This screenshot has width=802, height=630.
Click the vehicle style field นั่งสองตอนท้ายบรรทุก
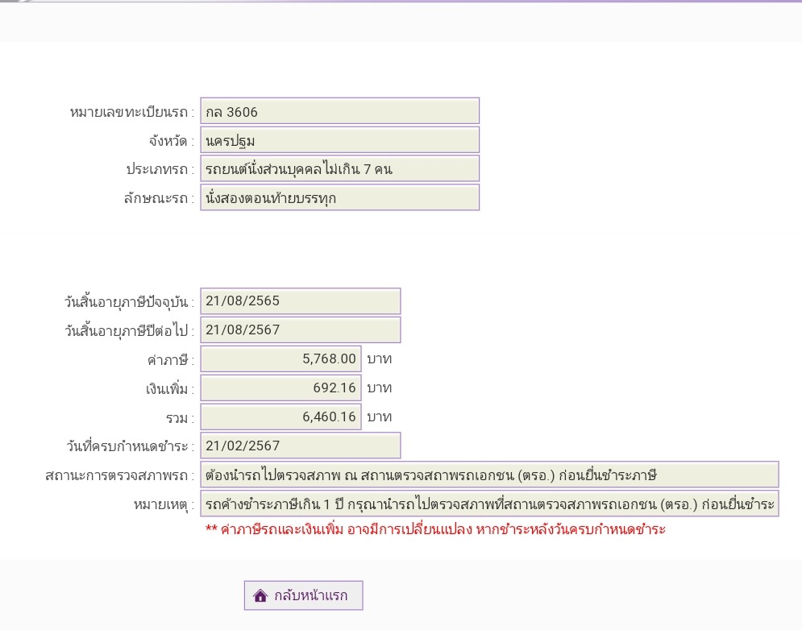[x=339, y=197]
